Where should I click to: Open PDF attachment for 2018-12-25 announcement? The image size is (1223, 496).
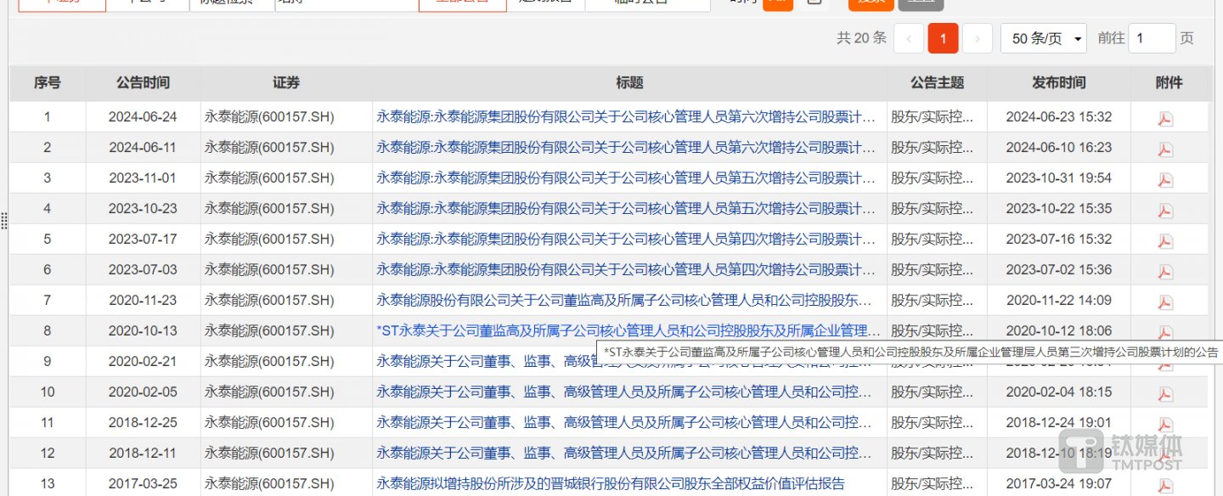1165,424
